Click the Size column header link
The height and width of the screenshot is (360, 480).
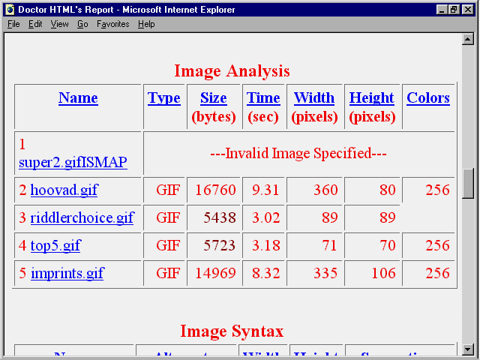pos(214,98)
